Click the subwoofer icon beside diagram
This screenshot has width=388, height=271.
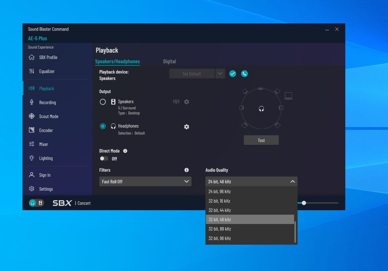point(288,96)
